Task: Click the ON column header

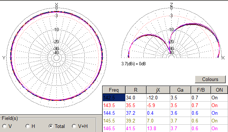Action: (x=219, y=90)
